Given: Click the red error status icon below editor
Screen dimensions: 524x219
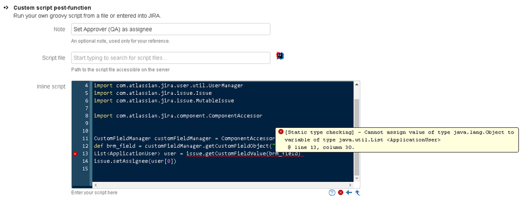Looking at the screenshot, I should coord(340,193).
